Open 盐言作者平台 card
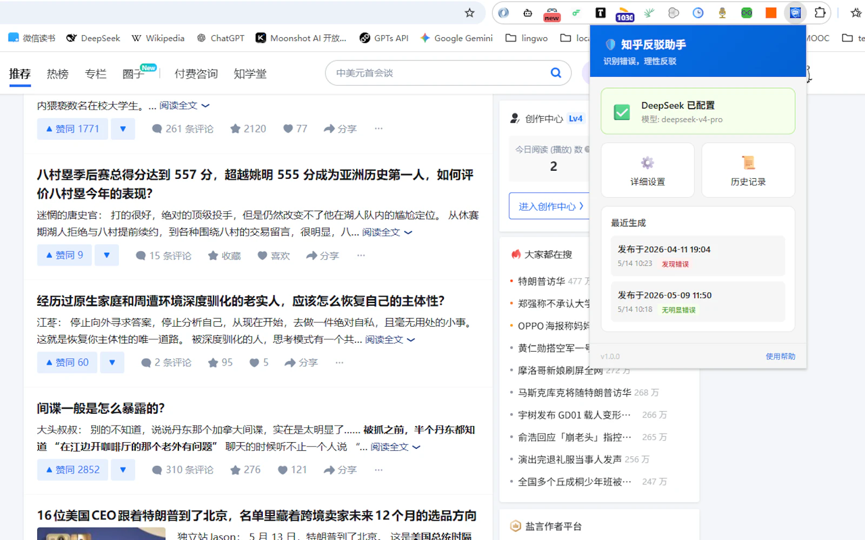 click(554, 526)
